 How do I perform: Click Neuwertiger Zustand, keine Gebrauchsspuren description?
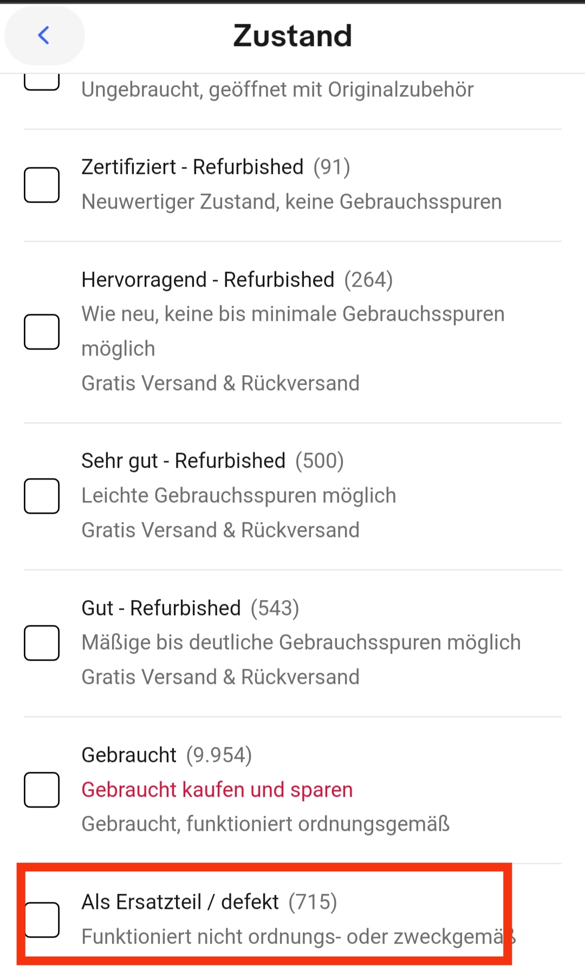coord(291,202)
